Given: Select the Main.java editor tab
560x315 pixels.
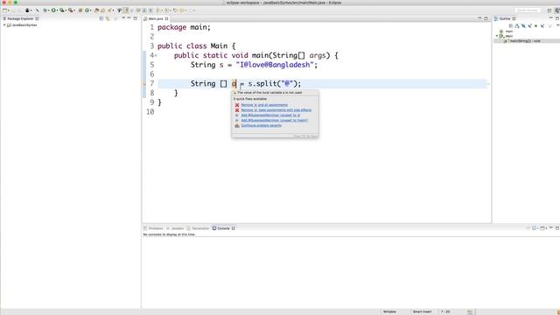Looking at the screenshot, I should point(156,18).
